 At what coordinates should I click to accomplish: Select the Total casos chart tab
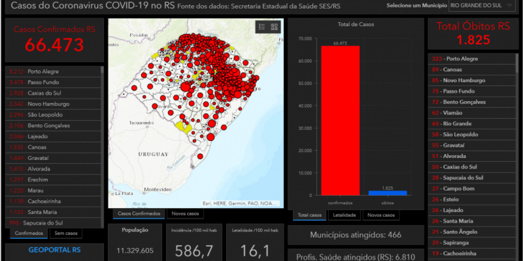(x=310, y=215)
